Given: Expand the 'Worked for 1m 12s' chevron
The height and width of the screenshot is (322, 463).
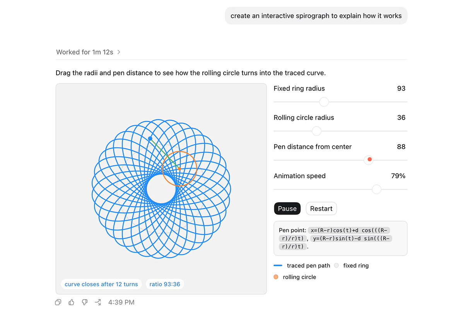Looking at the screenshot, I should [x=119, y=52].
